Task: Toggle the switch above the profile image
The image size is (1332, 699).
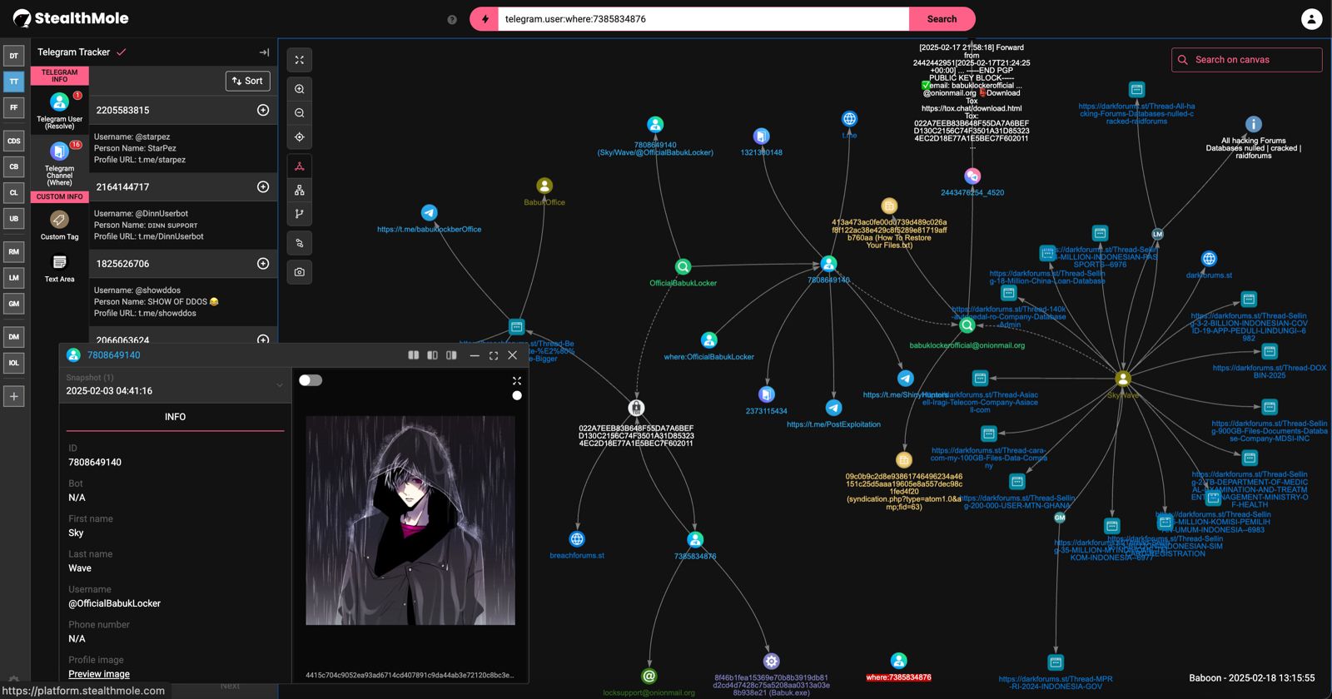Action: [311, 380]
